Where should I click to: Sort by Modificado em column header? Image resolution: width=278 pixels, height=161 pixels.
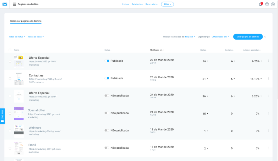coord(157,50)
